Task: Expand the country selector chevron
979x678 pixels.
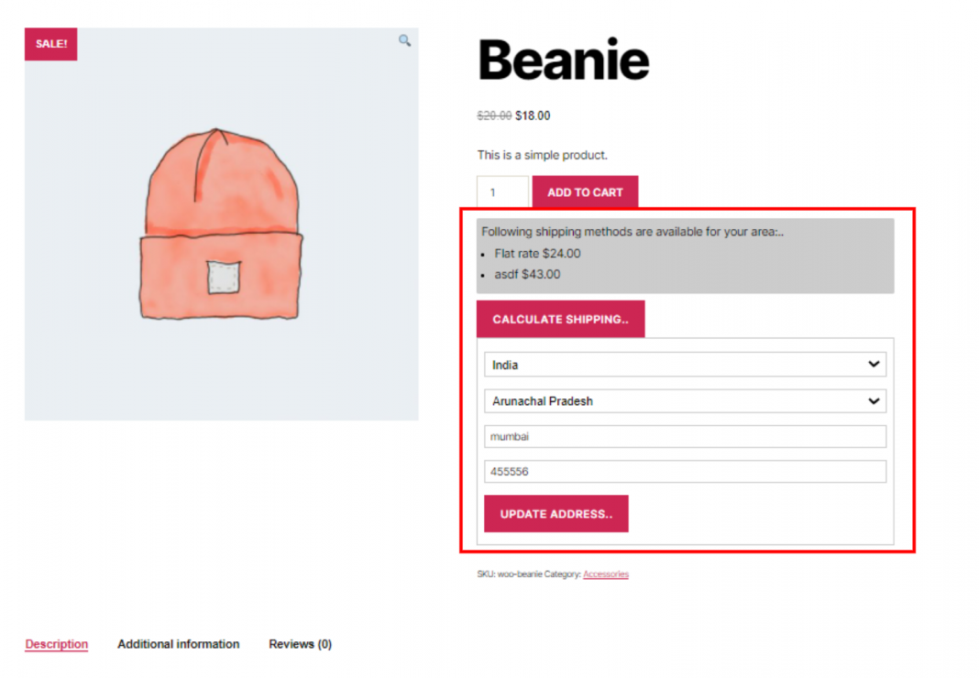Action: pyautogui.click(x=873, y=364)
